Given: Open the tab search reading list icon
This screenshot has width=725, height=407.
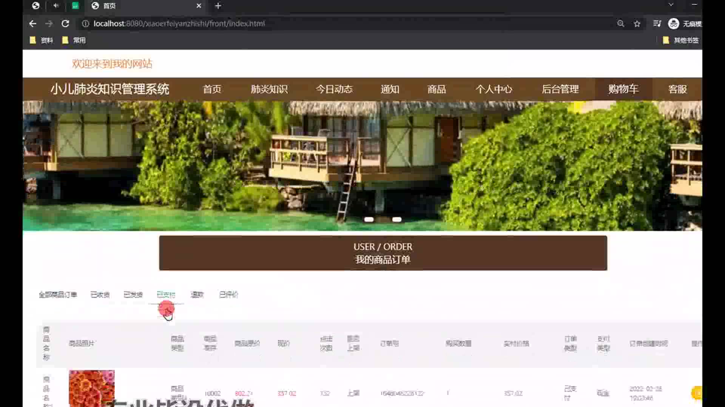Looking at the screenshot, I should [657, 24].
